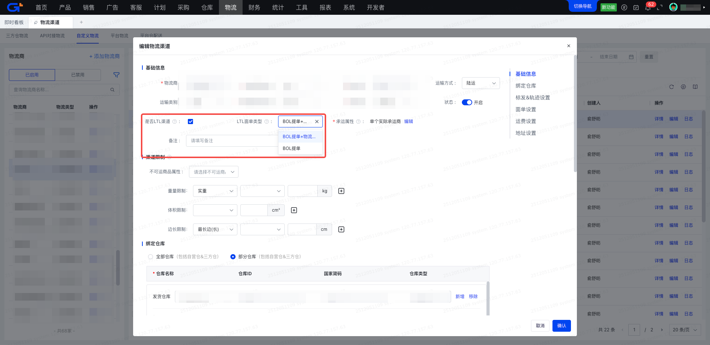Viewport: 710px width, 345px height.
Task: Jump to 面单设置 section in anchor list
Action: tap(526, 109)
